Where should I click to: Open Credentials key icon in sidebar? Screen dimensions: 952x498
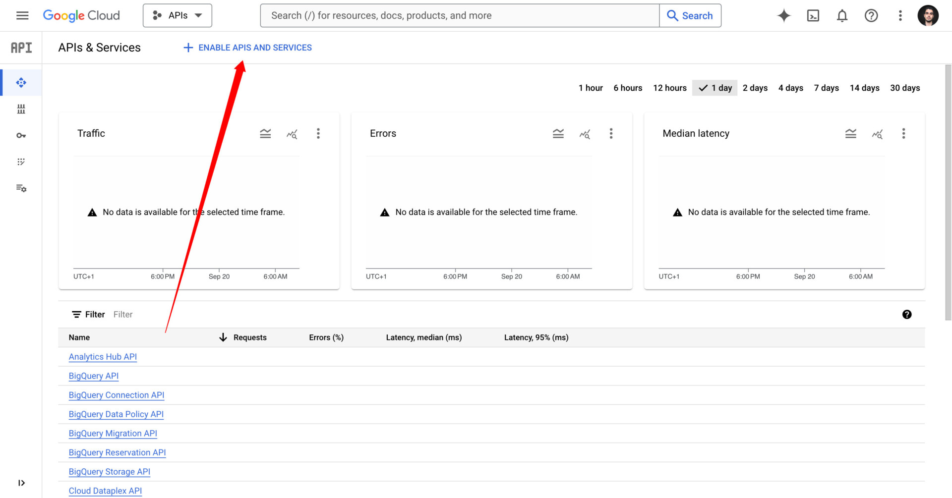click(21, 135)
